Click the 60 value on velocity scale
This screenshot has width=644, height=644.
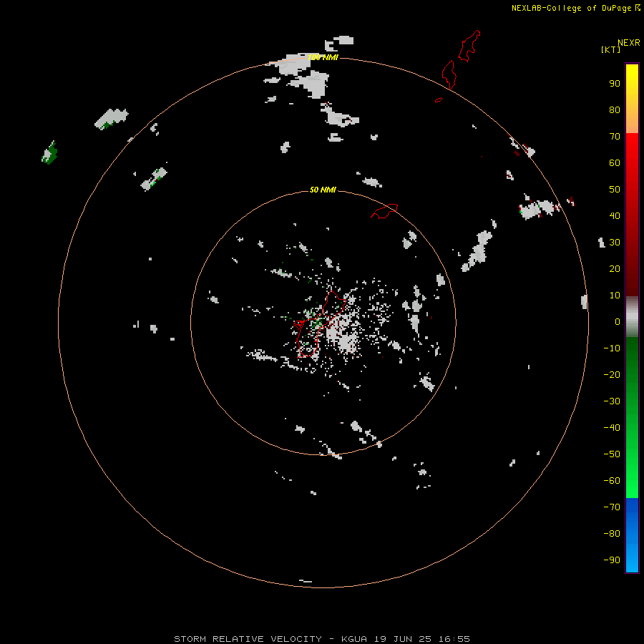coord(615,163)
